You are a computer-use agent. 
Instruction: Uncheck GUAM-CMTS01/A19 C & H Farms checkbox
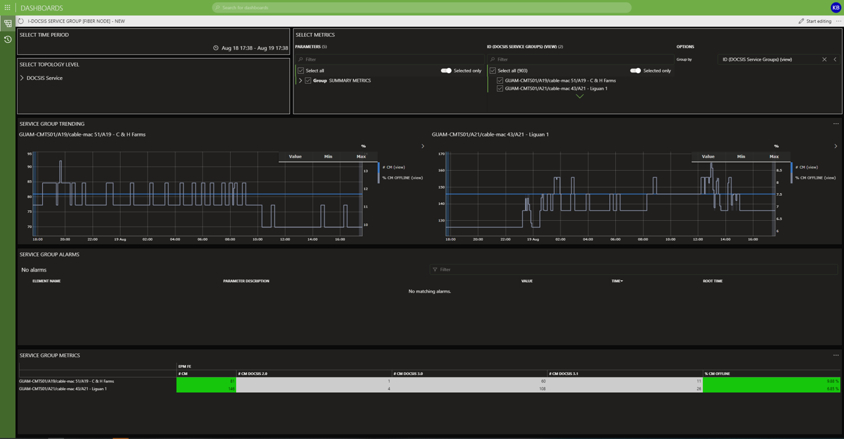(x=500, y=80)
